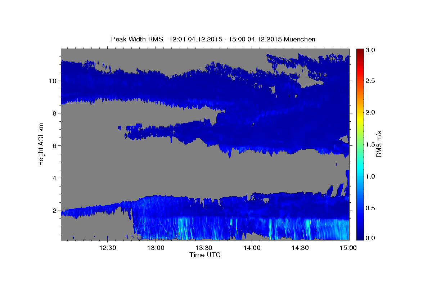Image resolution: width=432 pixels, height=288 pixels.
Task: Click 'Muenchen' in the plot title
Action: click(300, 39)
